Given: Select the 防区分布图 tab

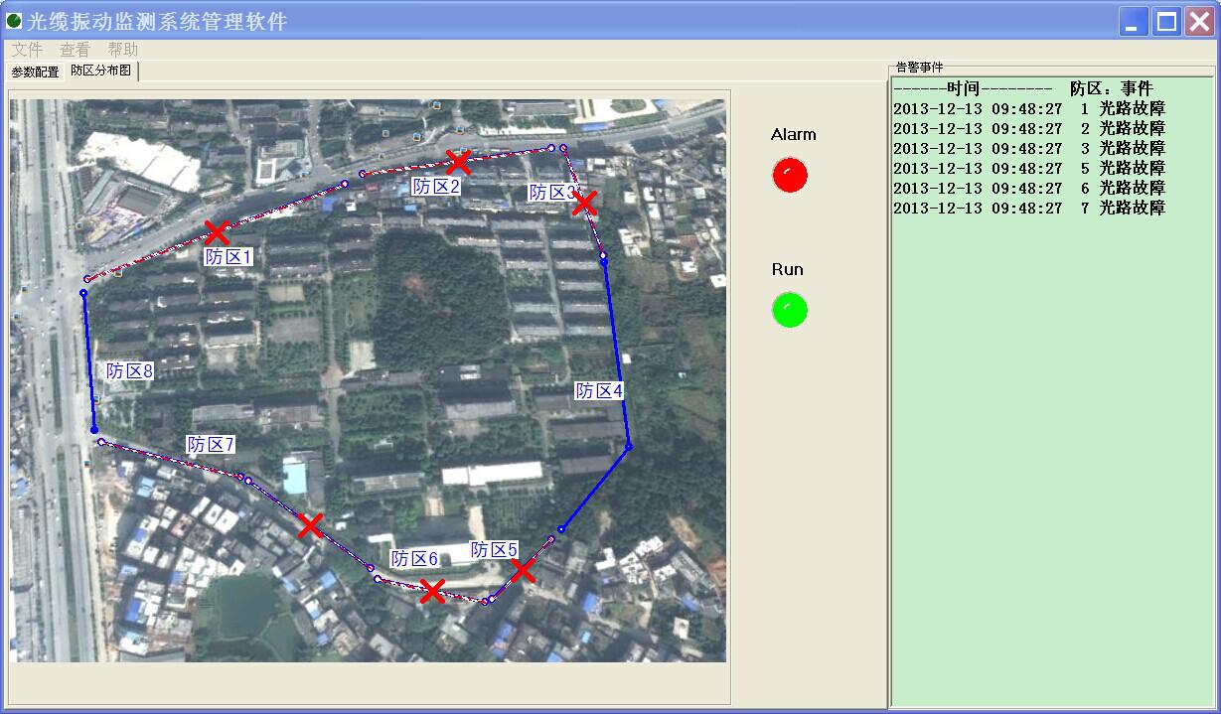Looking at the screenshot, I should [100, 71].
